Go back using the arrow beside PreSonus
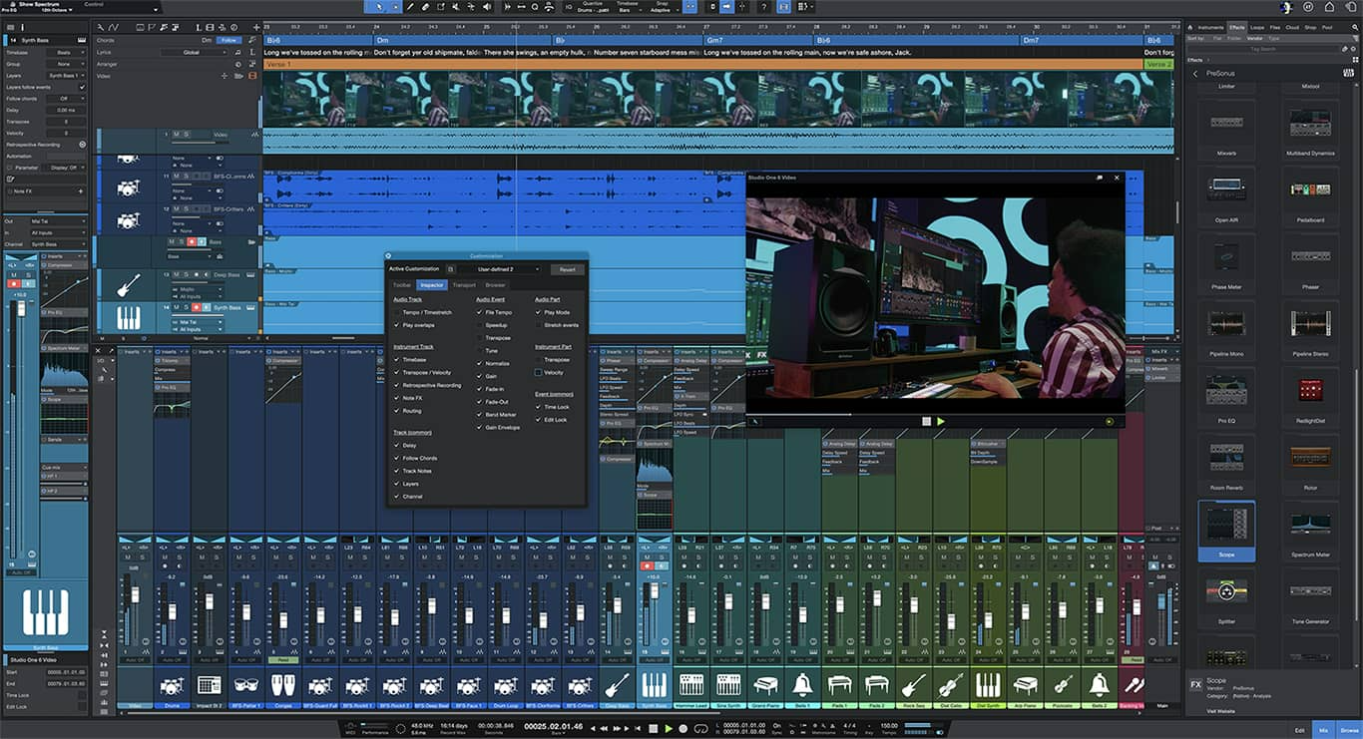 pos(1195,74)
